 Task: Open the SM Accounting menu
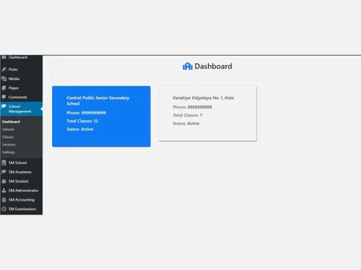[21, 199]
